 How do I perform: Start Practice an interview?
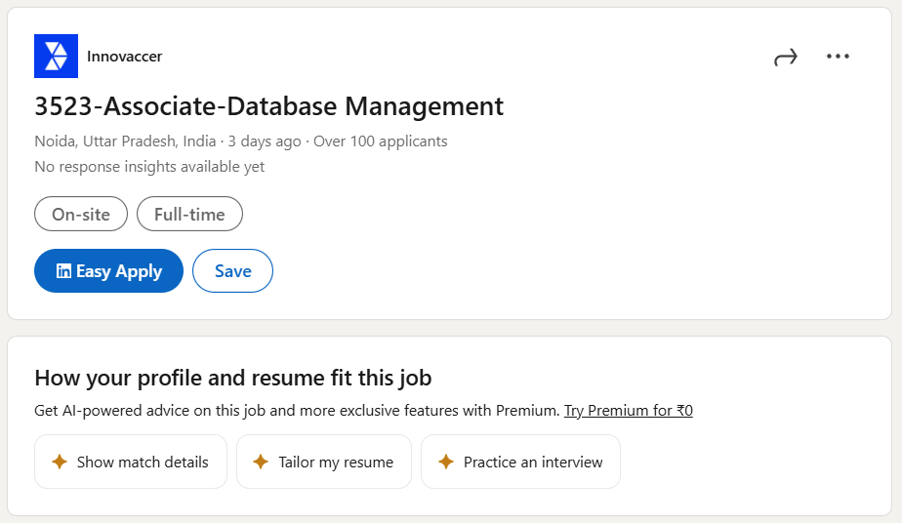(x=533, y=462)
